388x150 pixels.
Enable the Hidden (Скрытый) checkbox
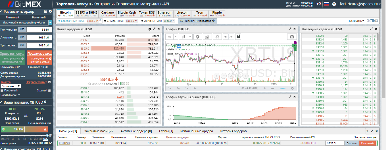pyautogui.click(x=50, y=91)
